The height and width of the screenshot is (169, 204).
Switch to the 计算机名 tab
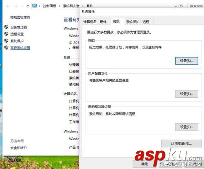90,22
